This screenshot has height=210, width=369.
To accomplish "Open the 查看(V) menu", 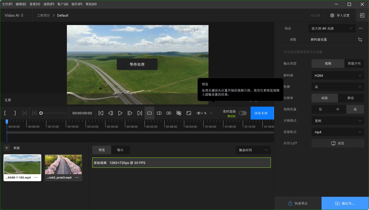I will click(x=35, y=4).
